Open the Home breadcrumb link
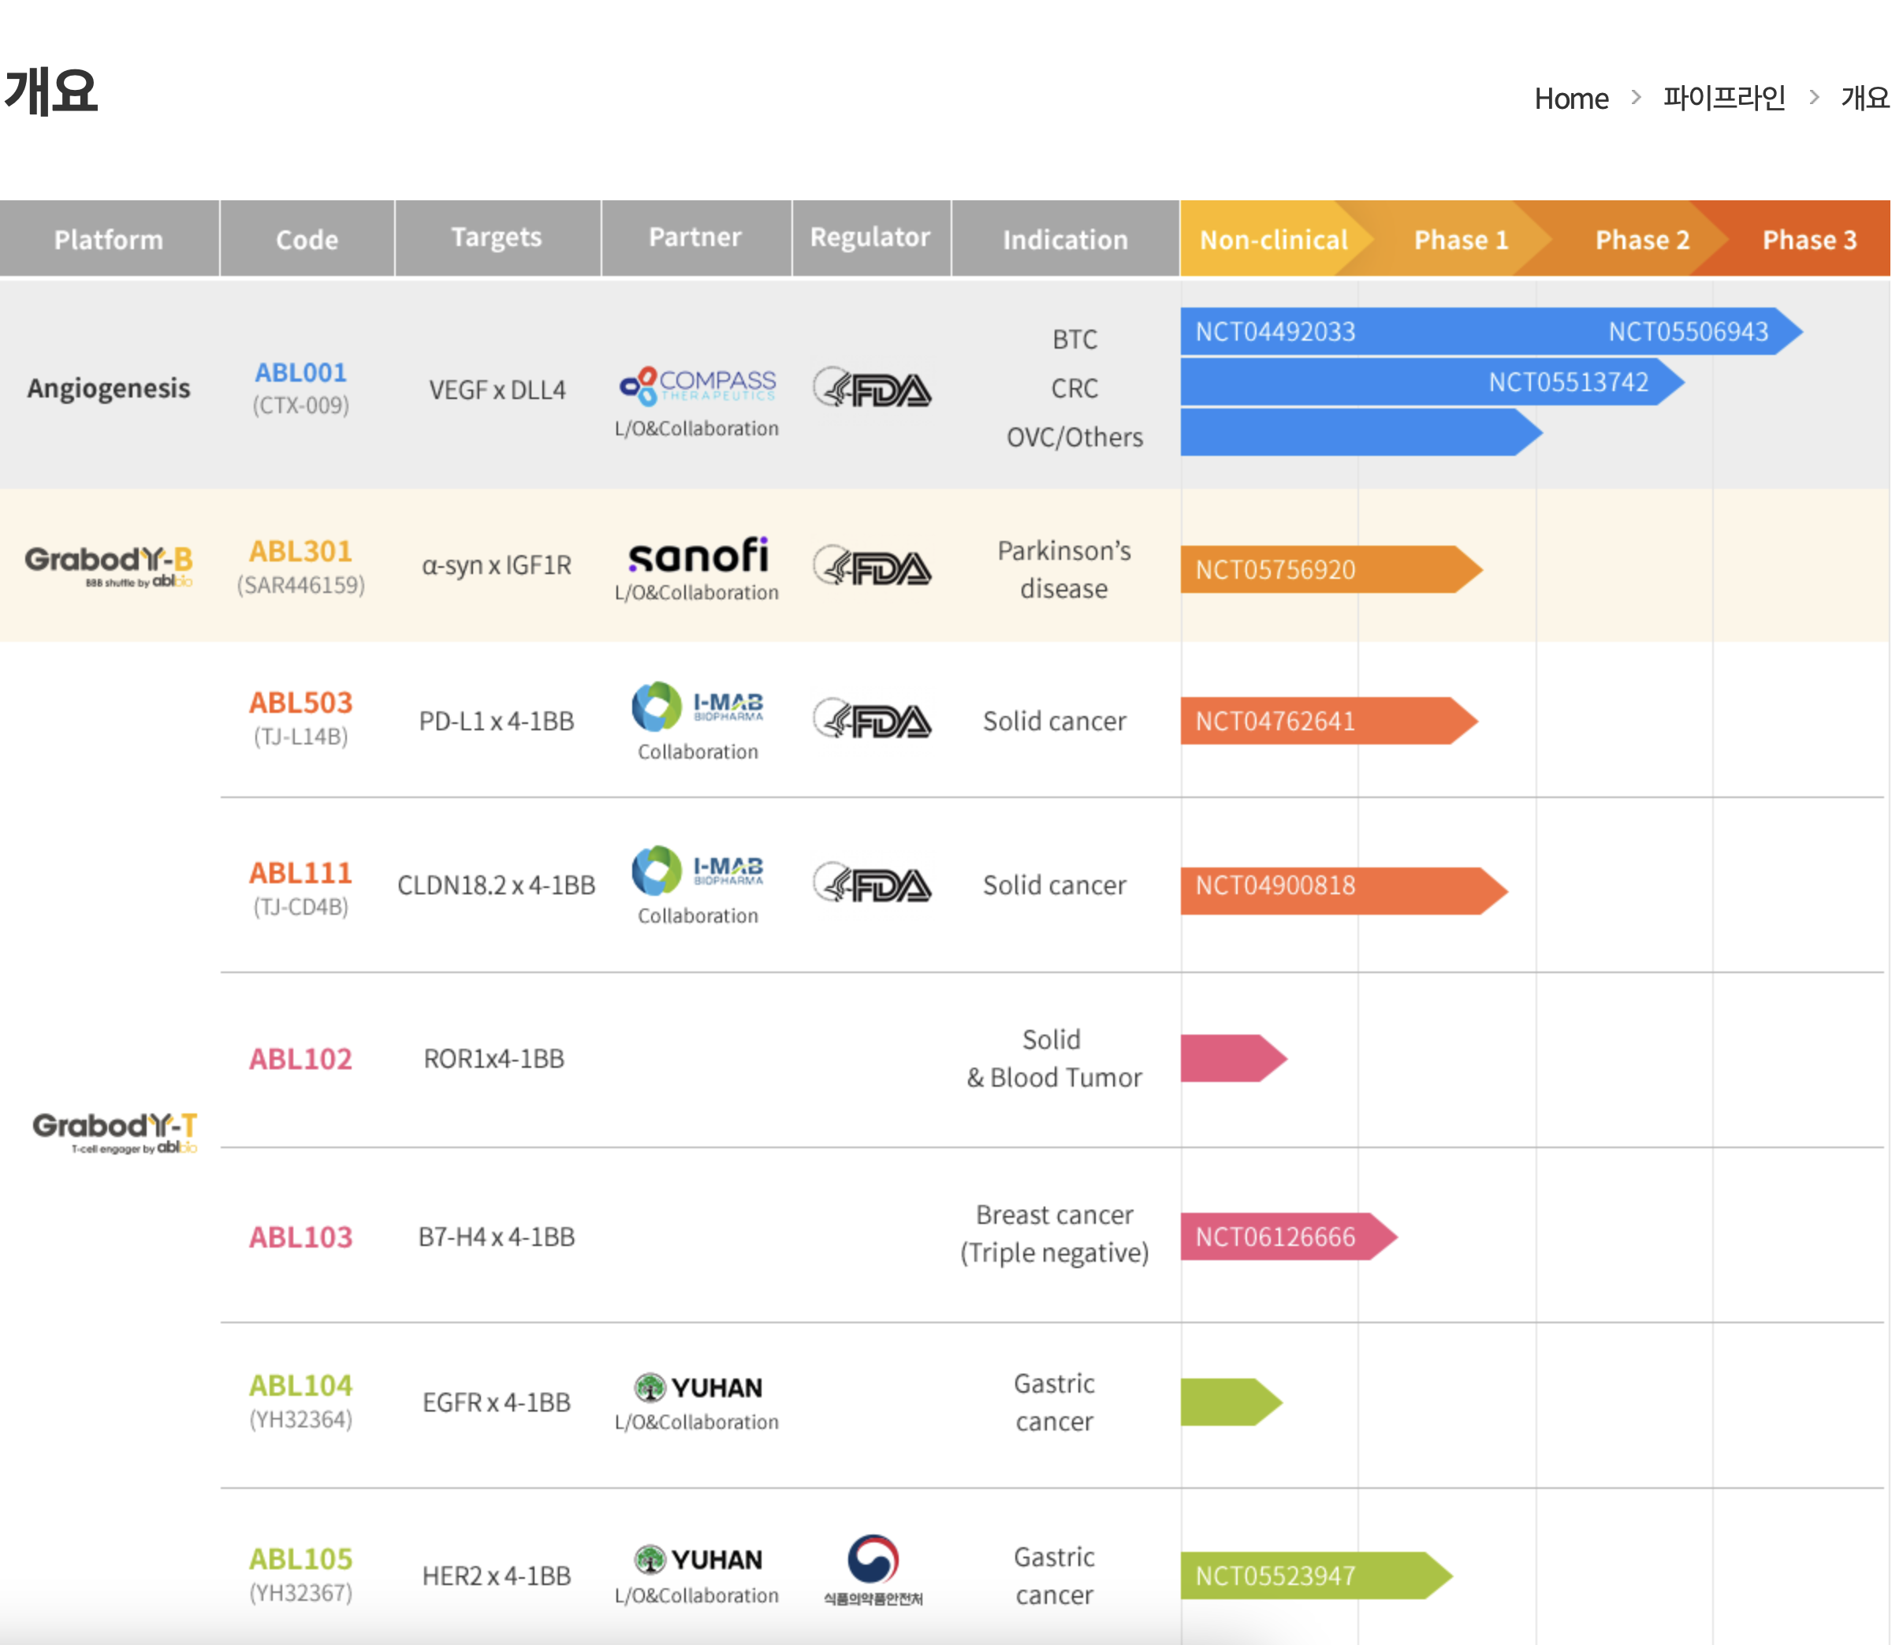This screenshot has height=1645, width=1903. tap(1570, 99)
